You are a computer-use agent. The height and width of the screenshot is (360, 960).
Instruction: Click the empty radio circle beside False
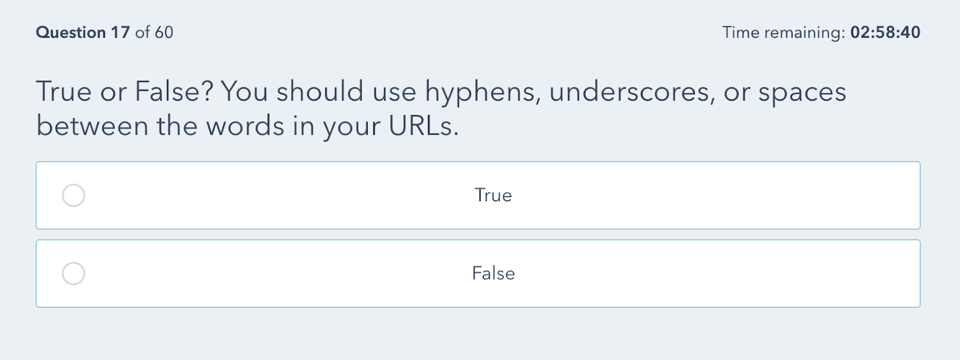point(73,273)
